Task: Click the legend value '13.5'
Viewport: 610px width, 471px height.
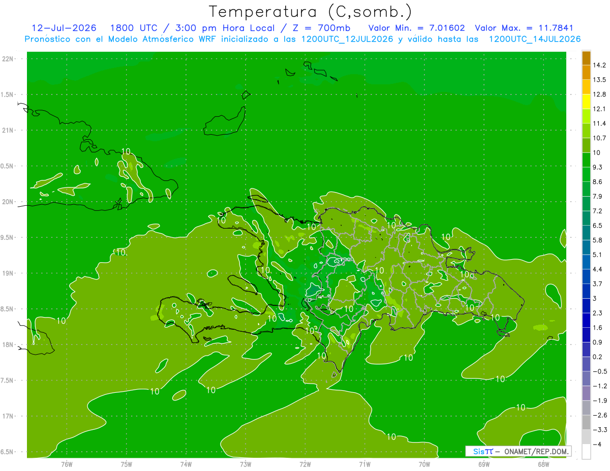Action: pos(599,80)
